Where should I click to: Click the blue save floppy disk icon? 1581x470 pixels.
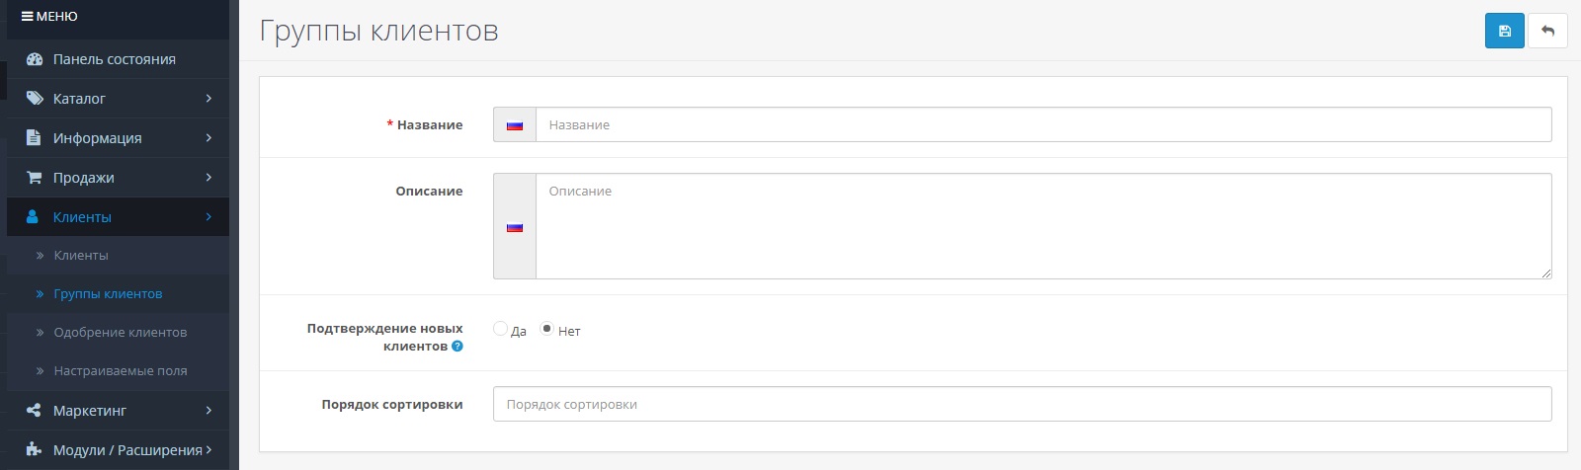tap(1504, 32)
